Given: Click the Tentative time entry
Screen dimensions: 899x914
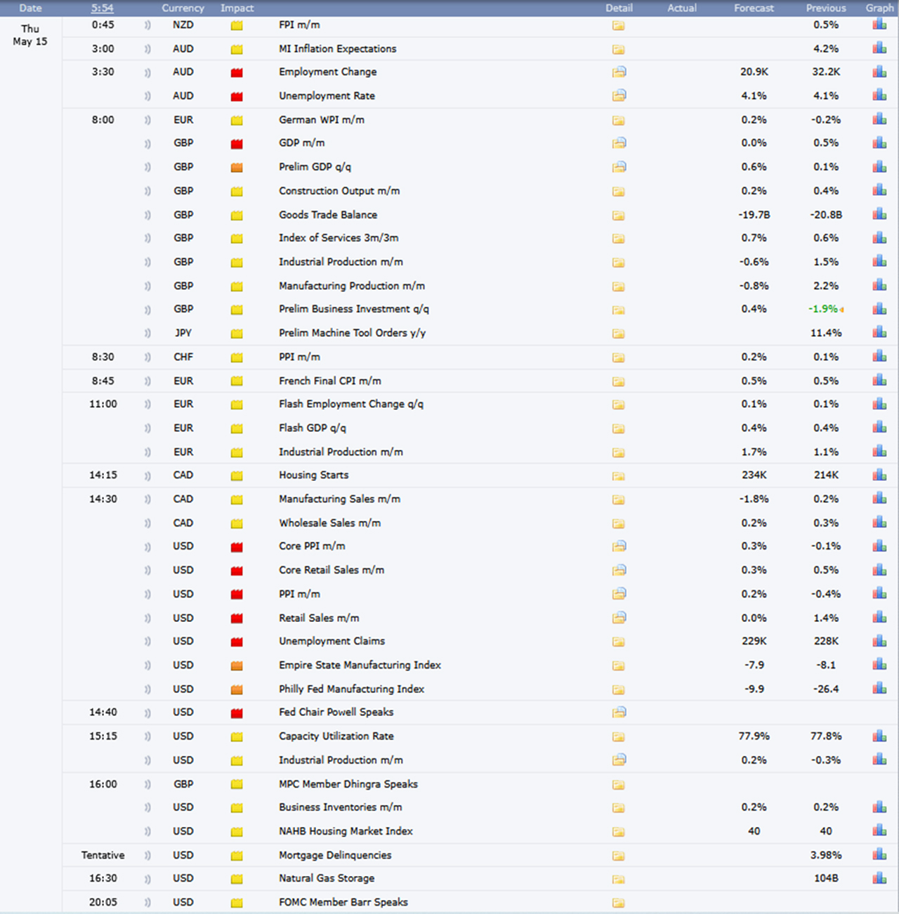Looking at the screenshot, I should click(x=103, y=855).
